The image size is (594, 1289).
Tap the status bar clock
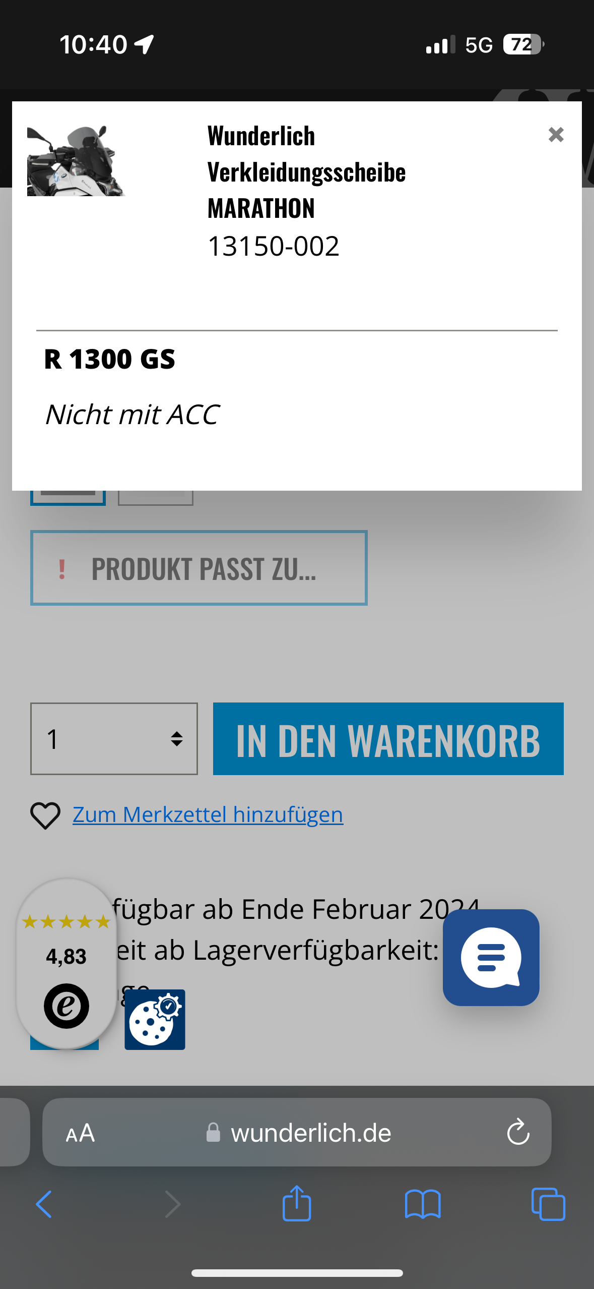click(x=93, y=44)
